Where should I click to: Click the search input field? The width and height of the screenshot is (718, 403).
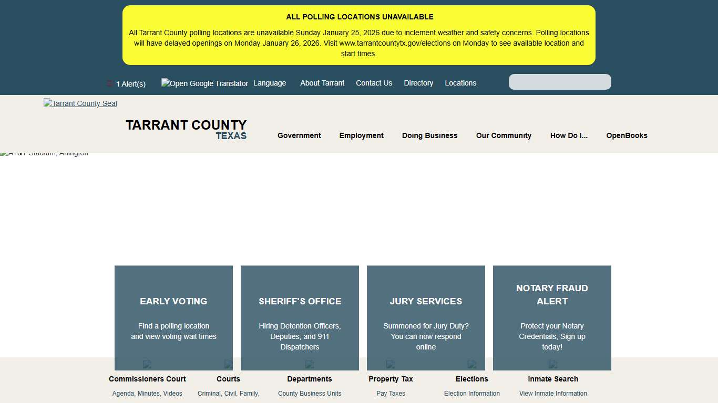tap(559, 82)
